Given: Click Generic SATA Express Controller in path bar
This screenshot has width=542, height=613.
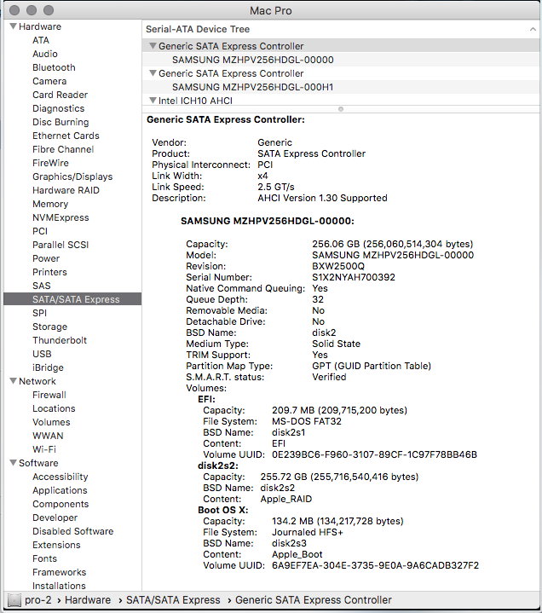Looking at the screenshot, I should 314,599.
